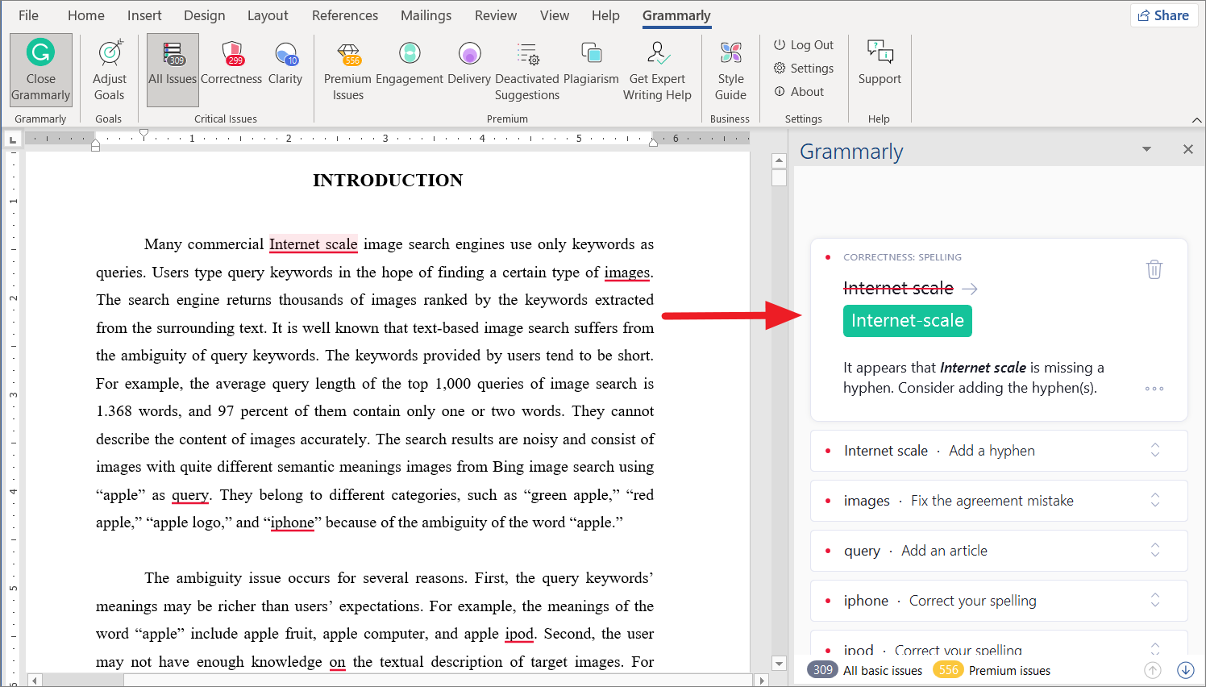The width and height of the screenshot is (1206, 687).
Task: Click the Share button
Action: [x=1163, y=15]
